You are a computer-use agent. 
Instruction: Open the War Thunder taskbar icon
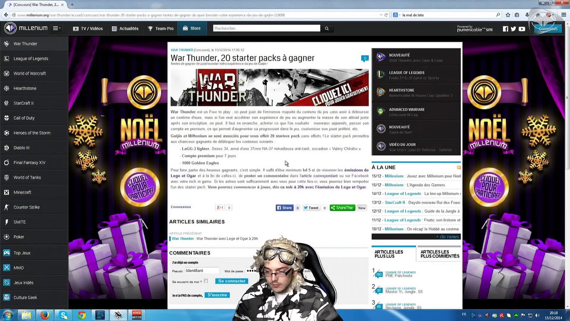[x=118, y=315]
